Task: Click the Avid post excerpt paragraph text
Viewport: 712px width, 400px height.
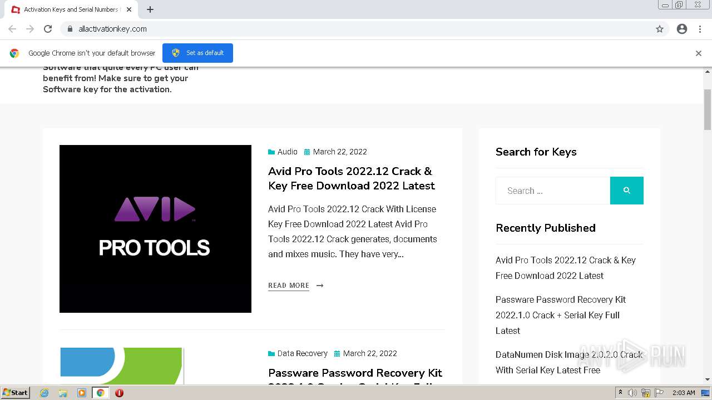Action: tap(353, 232)
